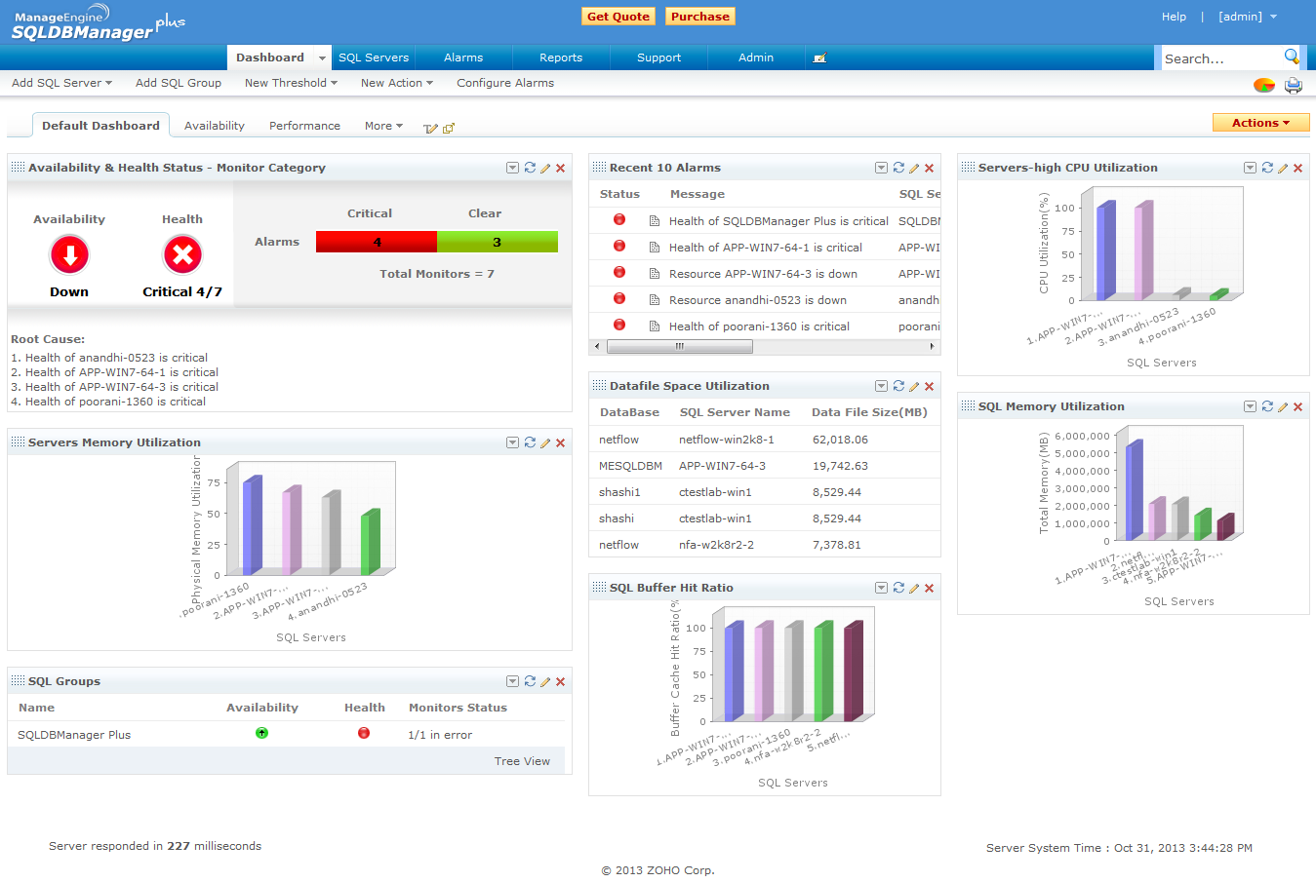Open the Add SQL Server dropdown
This screenshot has width=1316, height=883.
(61, 83)
